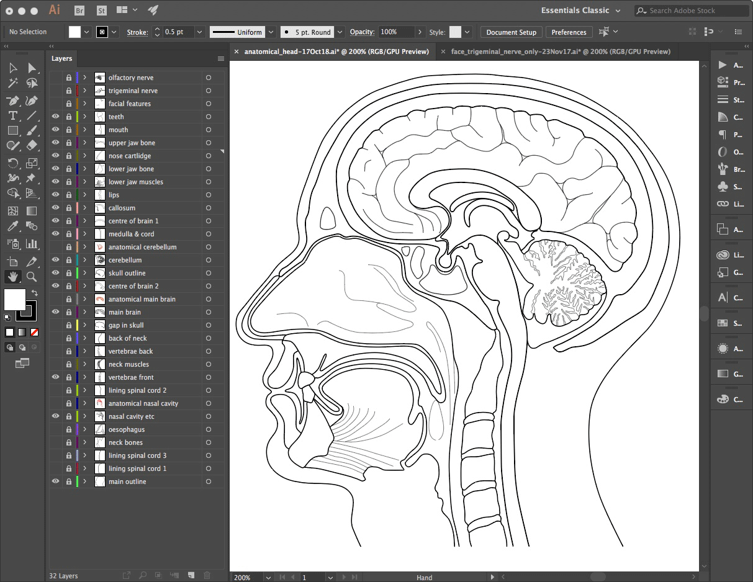Screen dimensions: 753x582
Task: Unlock the skull outline layer
Action: [x=68, y=273]
